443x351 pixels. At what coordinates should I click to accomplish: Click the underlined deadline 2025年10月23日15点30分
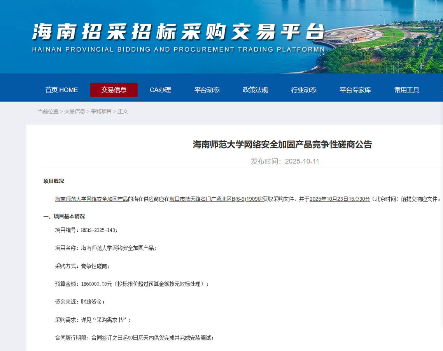pos(340,199)
